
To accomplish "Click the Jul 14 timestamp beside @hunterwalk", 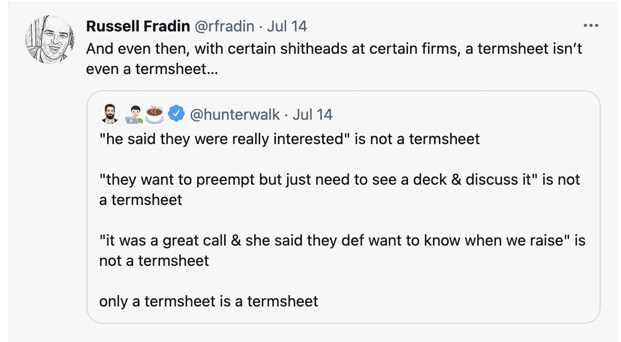I will tap(313, 115).
